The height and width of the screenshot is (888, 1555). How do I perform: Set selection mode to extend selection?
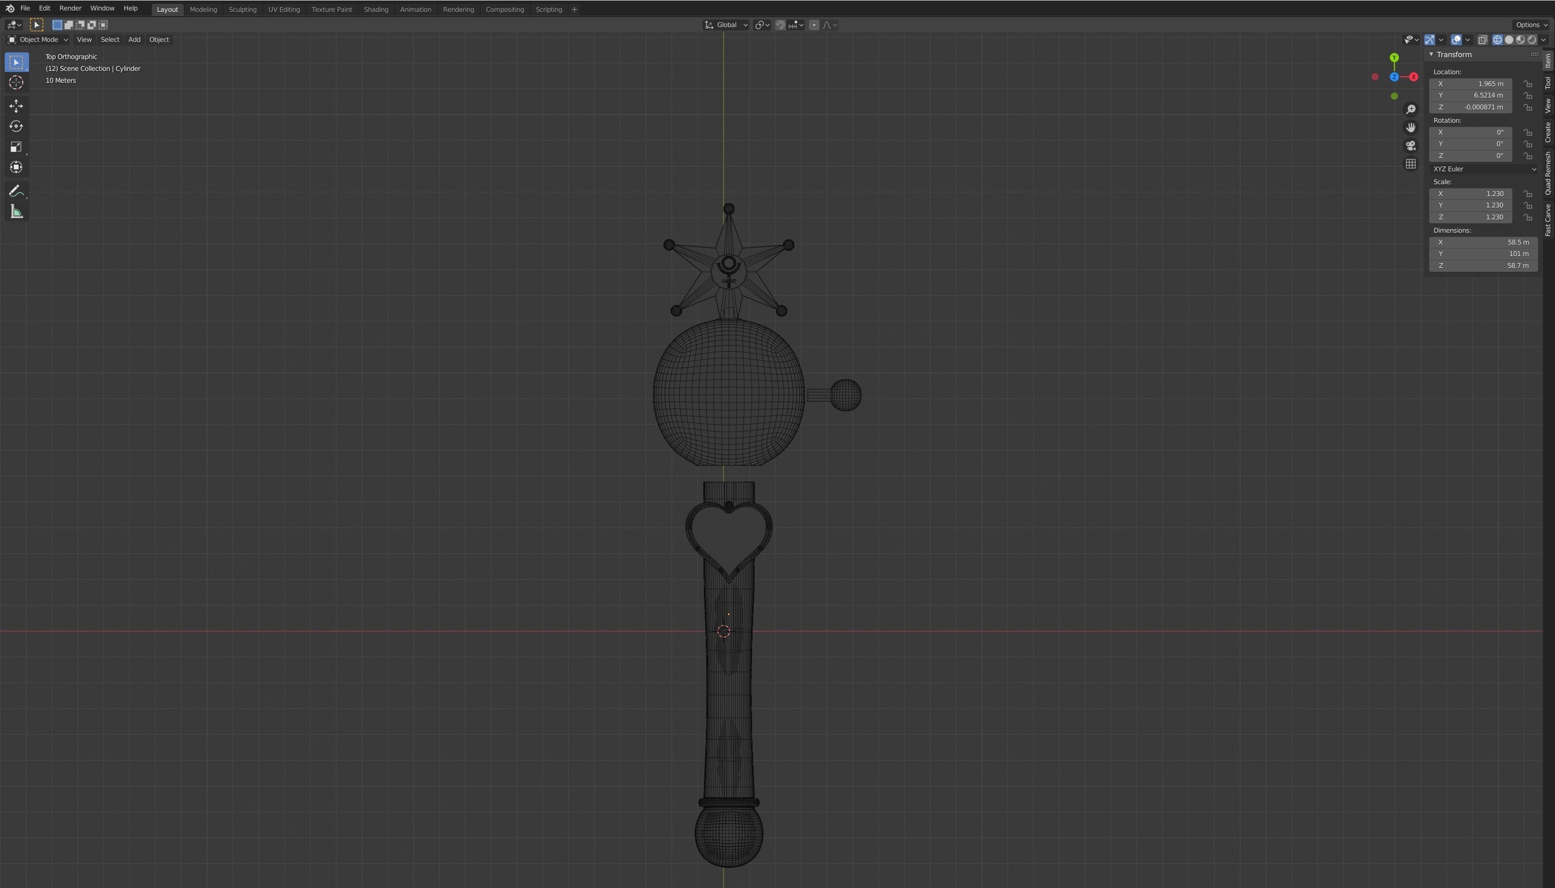point(69,25)
